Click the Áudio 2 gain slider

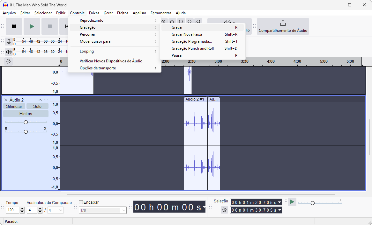coord(26,122)
